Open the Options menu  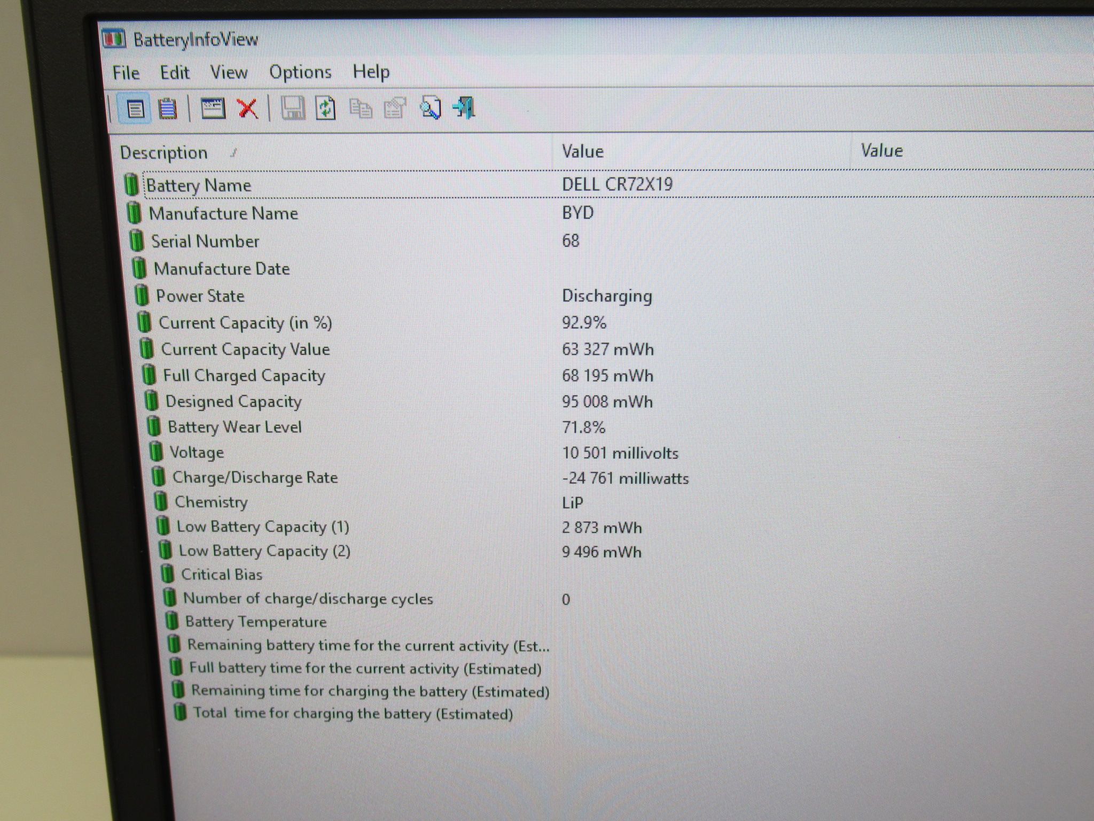pyautogui.click(x=300, y=72)
